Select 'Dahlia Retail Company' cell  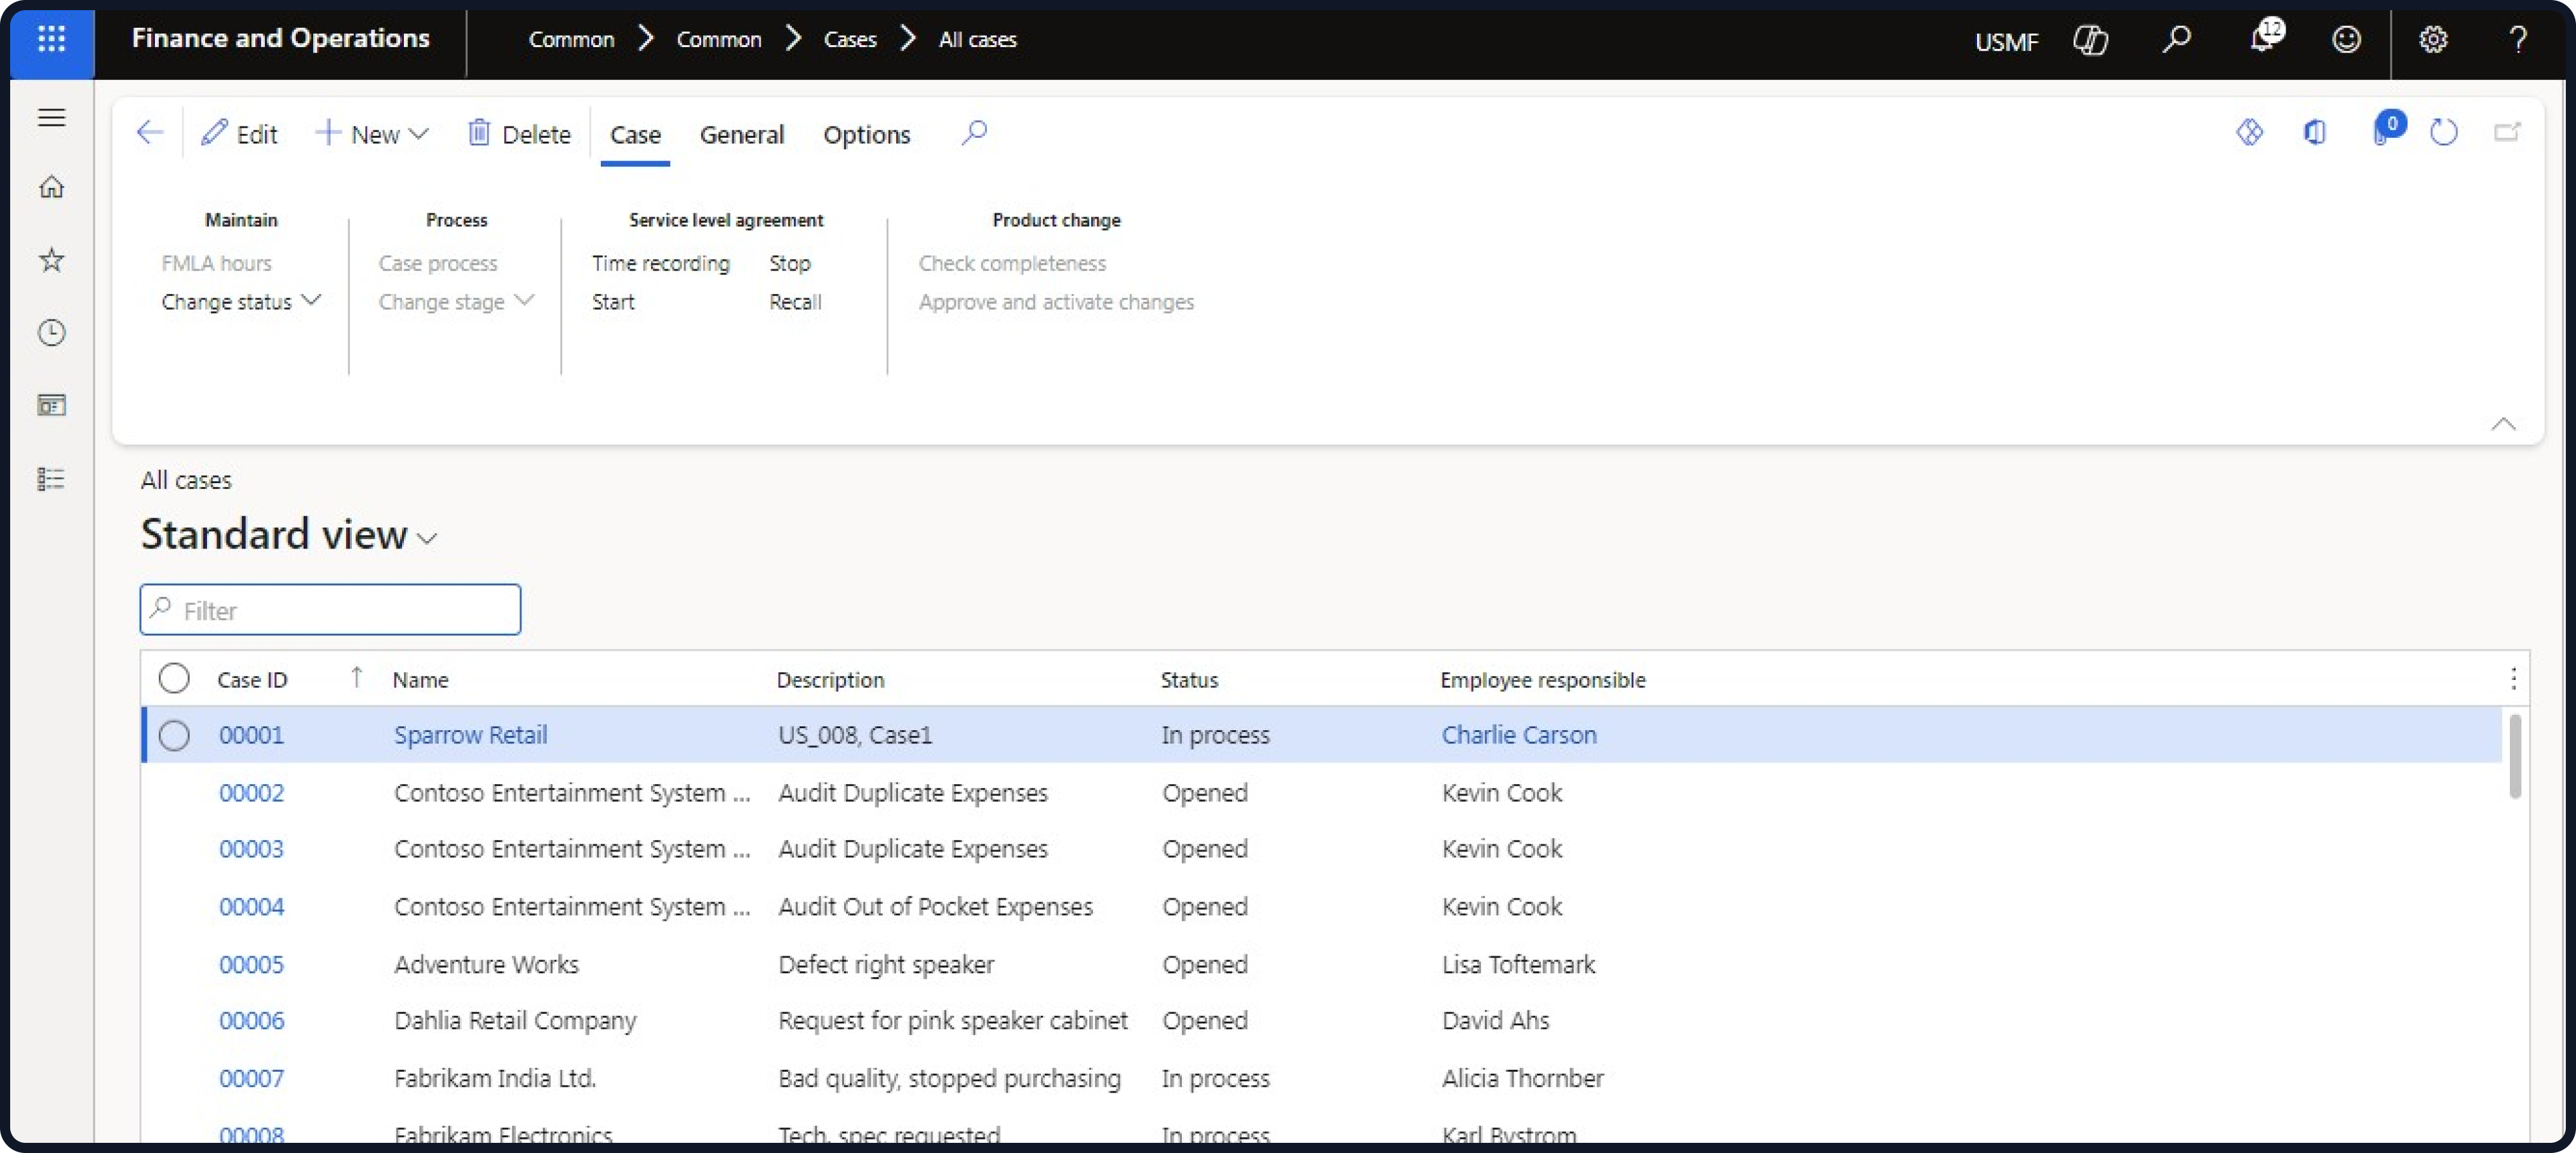click(515, 1021)
